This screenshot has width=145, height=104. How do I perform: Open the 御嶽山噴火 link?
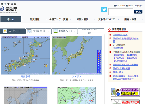[x=118, y=72]
